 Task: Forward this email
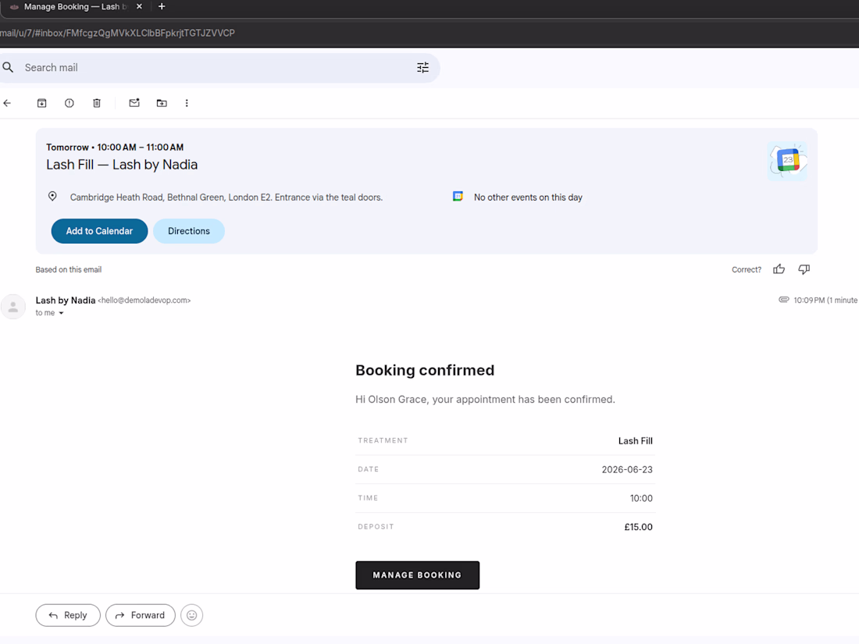coord(141,615)
